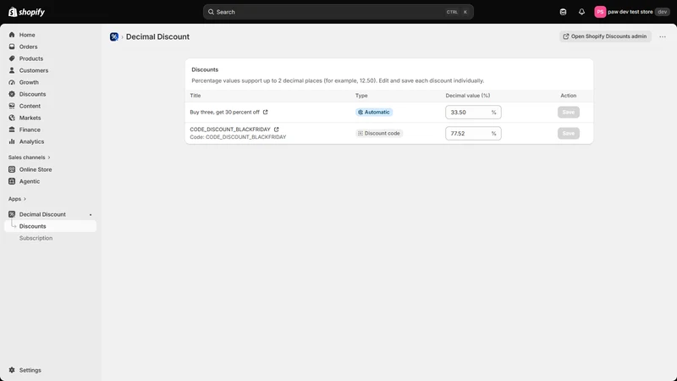This screenshot has width=677, height=381.
Task: Click Open Shopify Discounts admin button
Action: (x=605, y=36)
